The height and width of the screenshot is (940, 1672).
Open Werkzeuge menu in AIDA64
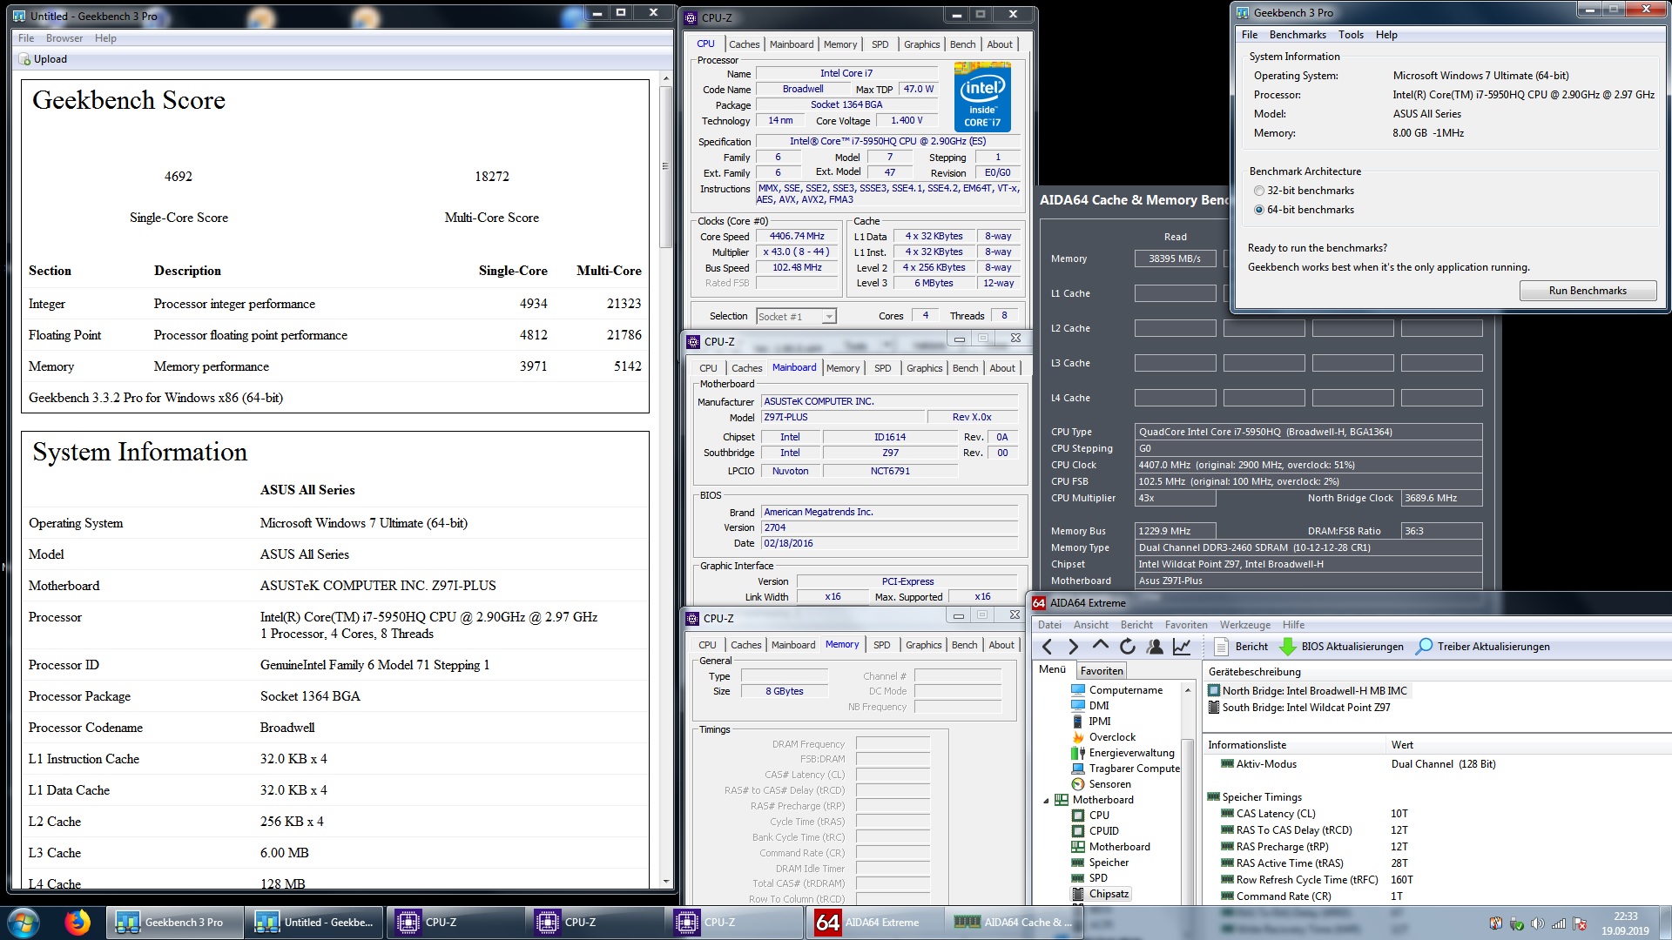tap(1244, 624)
